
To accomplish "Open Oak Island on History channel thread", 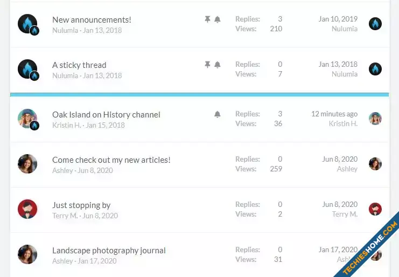I will pyautogui.click(x=106, y=115).
